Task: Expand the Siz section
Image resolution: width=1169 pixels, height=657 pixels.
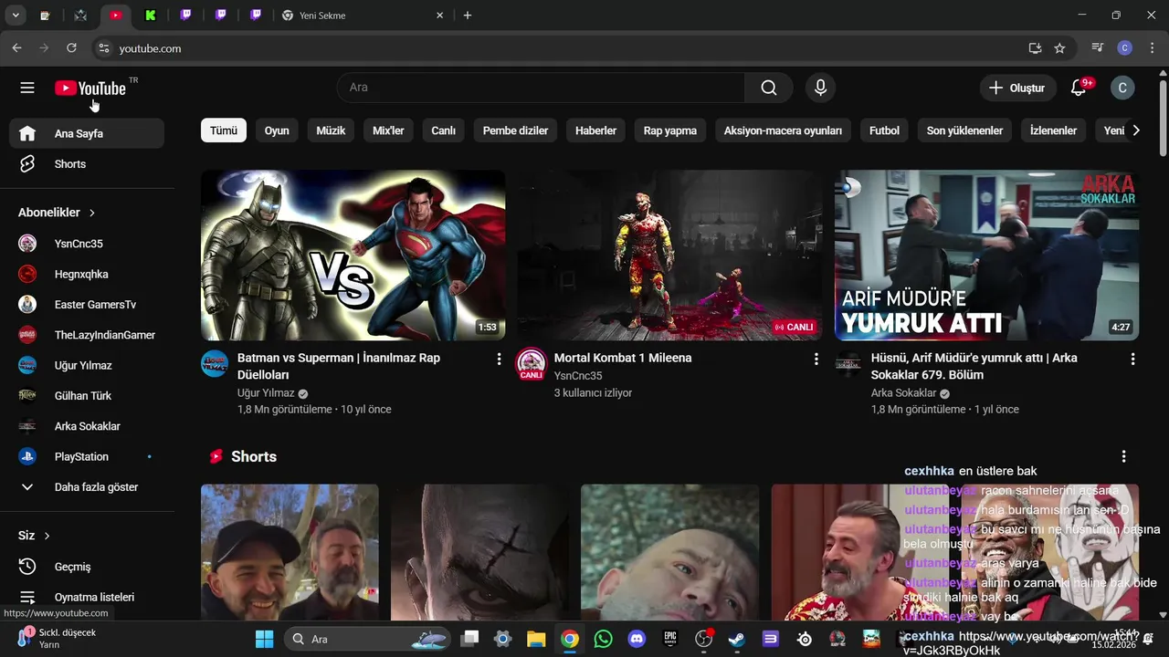Action: 35,536
